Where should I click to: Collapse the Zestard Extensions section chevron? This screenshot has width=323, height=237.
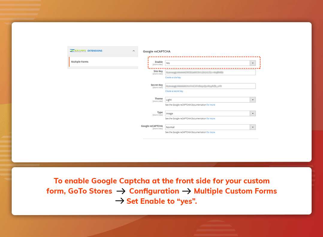coord(134,51)
